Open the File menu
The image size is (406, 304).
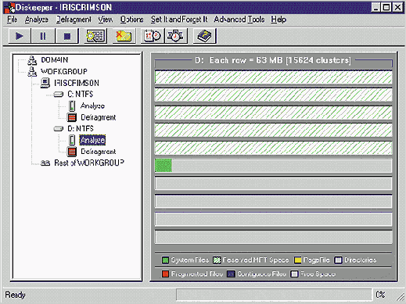coord(12,20)
